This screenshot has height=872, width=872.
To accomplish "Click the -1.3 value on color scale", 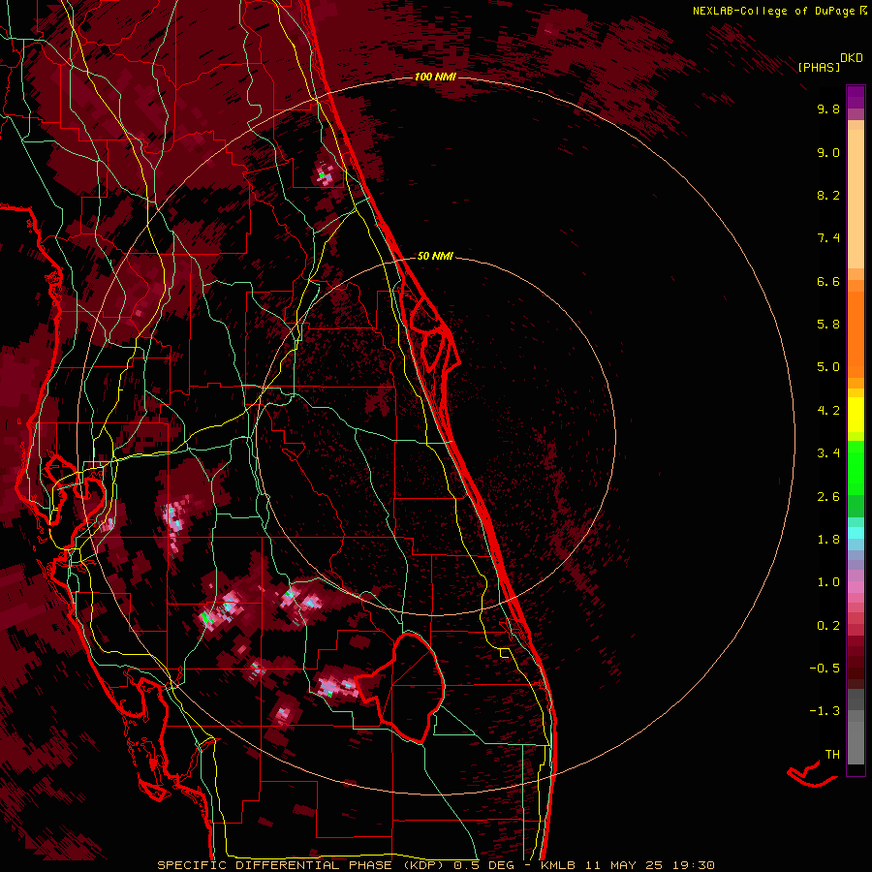I will tap(825, 711).
